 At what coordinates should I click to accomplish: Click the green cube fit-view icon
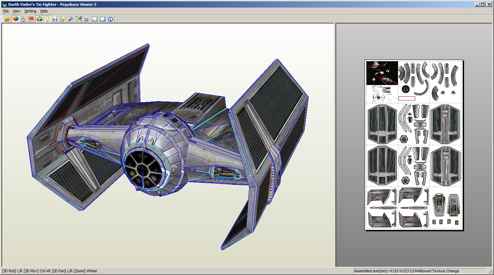(x=79, y=19)
